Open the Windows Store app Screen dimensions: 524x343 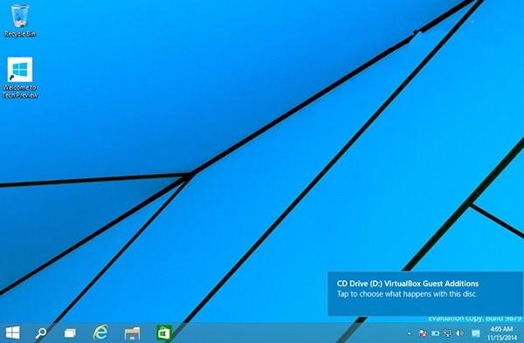pos(164,333)
